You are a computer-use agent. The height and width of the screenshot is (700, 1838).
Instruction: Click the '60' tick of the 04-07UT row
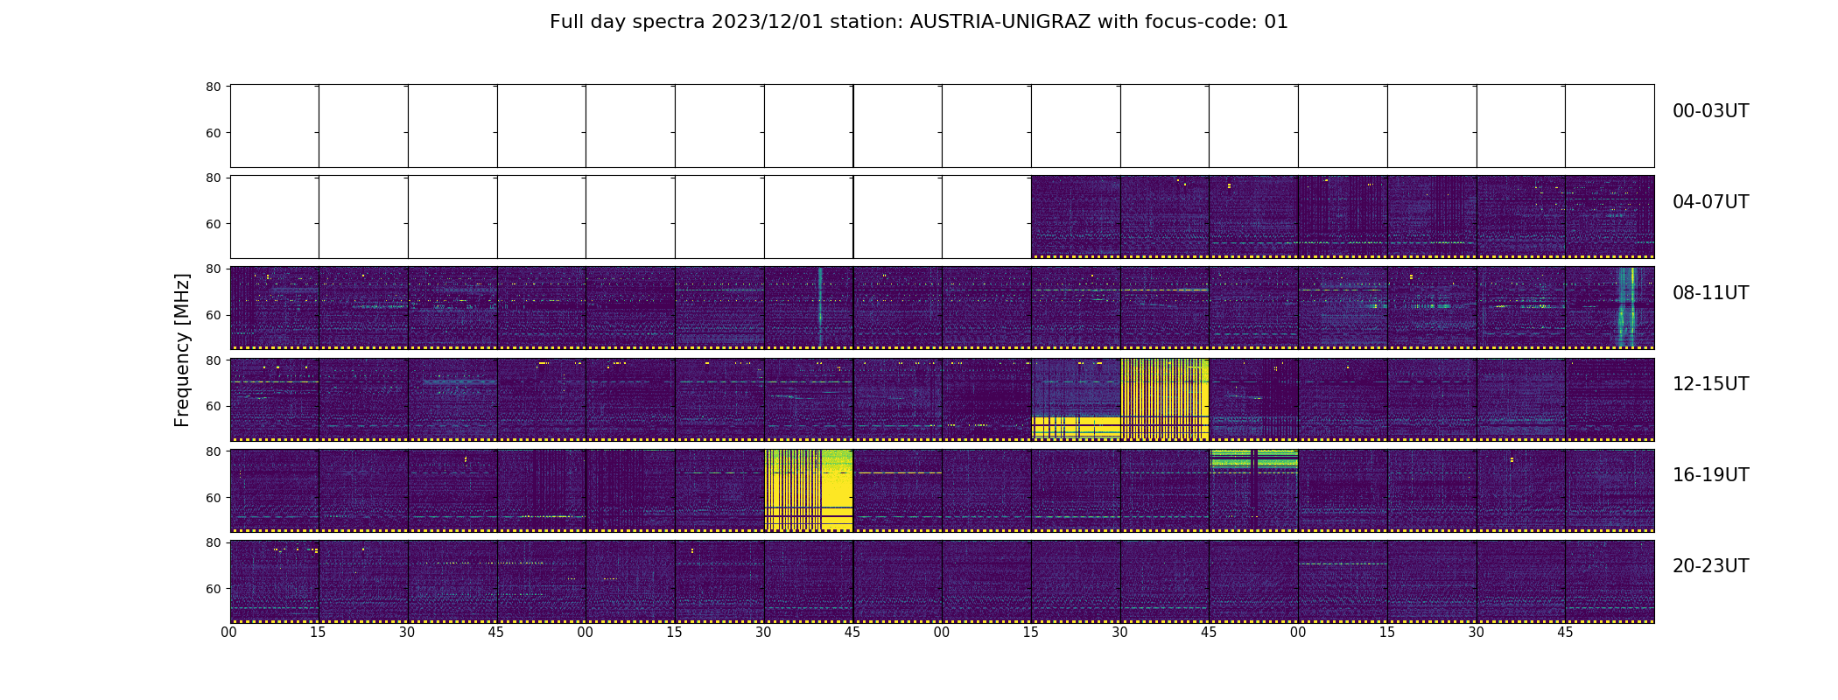coord(213,224)
